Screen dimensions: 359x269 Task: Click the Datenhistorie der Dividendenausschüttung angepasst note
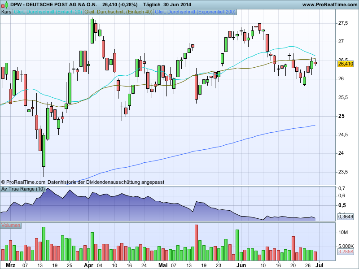click(x=106, y=182)
